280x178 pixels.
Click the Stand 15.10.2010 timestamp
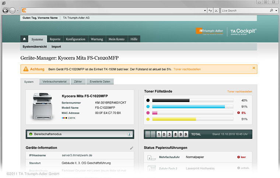click(230, 134)
